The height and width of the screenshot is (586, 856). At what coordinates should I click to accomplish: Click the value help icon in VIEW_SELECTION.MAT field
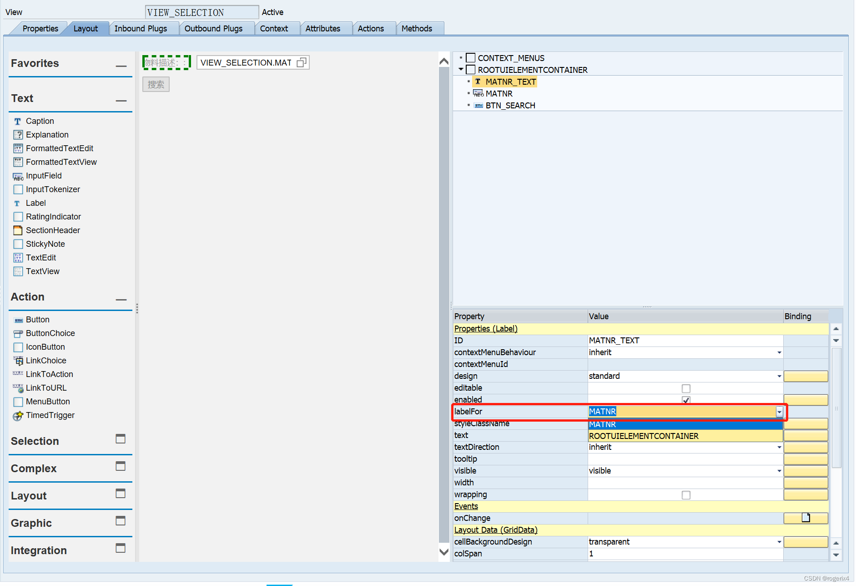[x=302, y=62]
